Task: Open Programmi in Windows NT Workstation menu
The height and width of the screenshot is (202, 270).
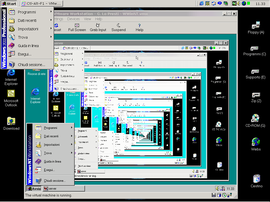Action: point(53,128)
